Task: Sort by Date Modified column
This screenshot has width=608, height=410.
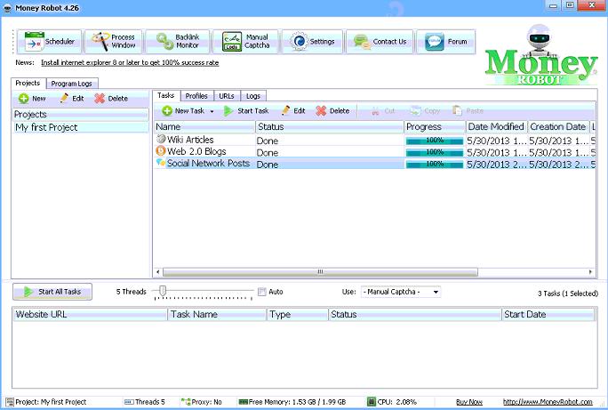Action: tap(496, 127)
